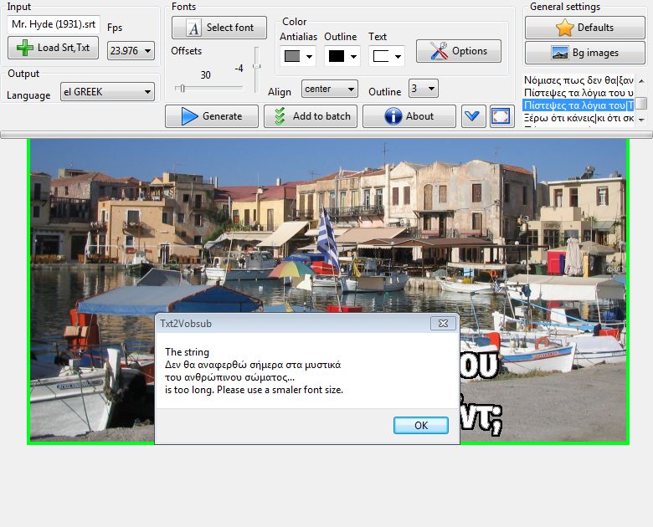
Task: Select the highlighted subtitle line Πίστεψες τα λόγια του|
Action: (x=578, y=105)
